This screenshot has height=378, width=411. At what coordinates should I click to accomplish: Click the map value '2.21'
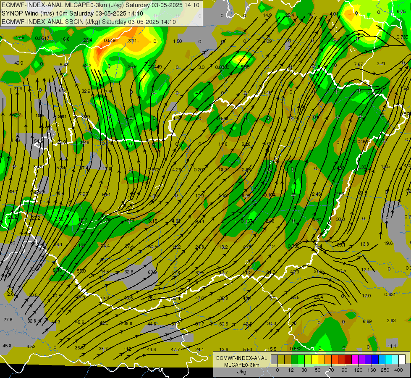(x=381, y=63)
